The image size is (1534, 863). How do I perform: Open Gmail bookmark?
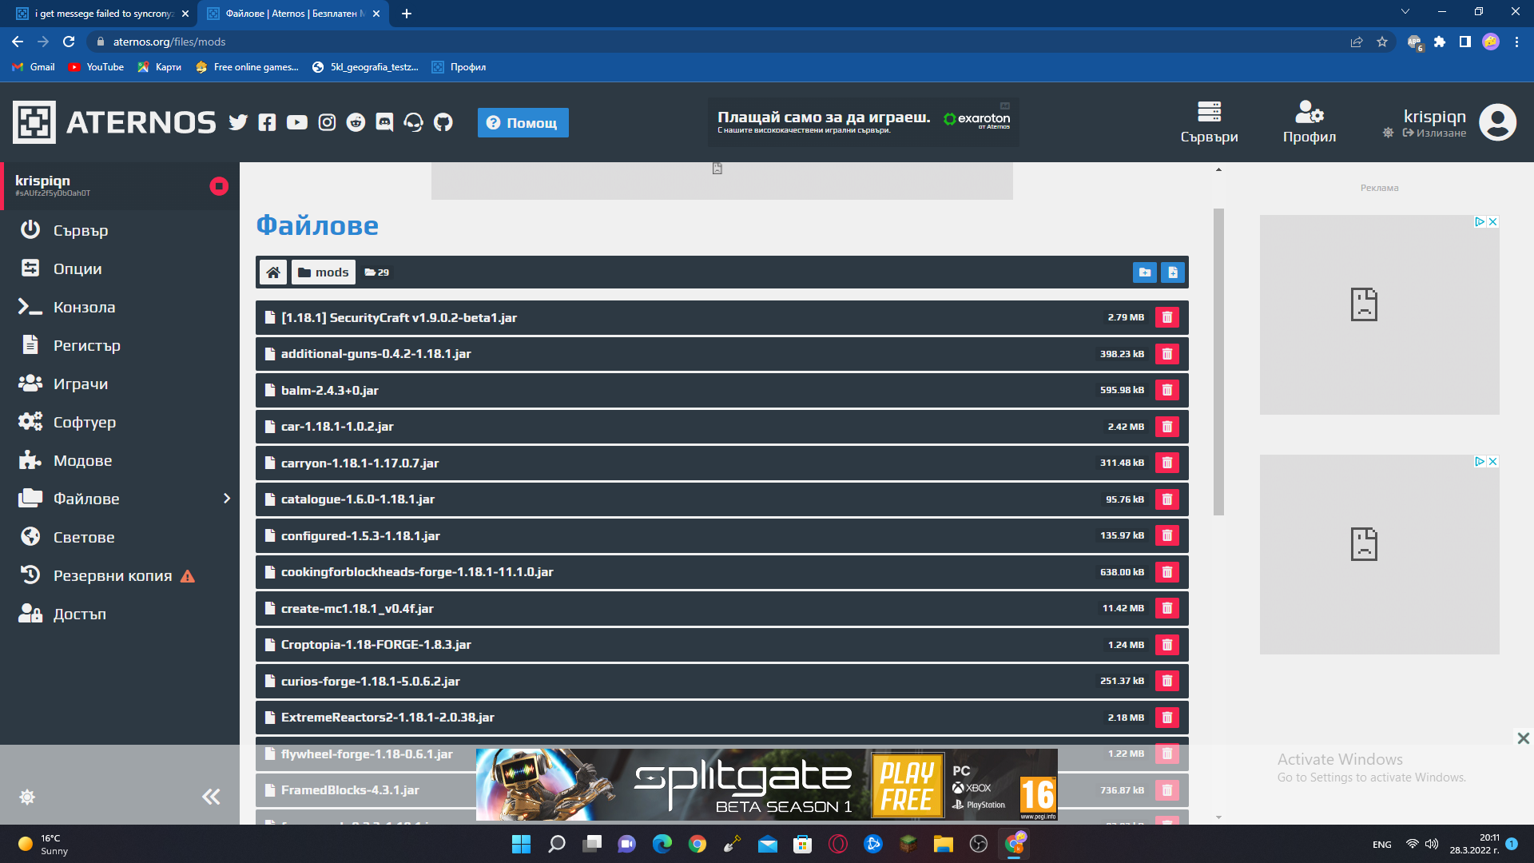[34, 67]
